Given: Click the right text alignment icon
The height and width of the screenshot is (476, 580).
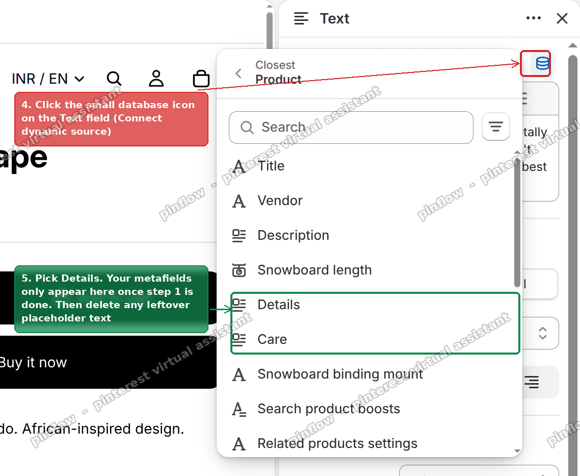Looking at the screenshot, I should point(532,382).
